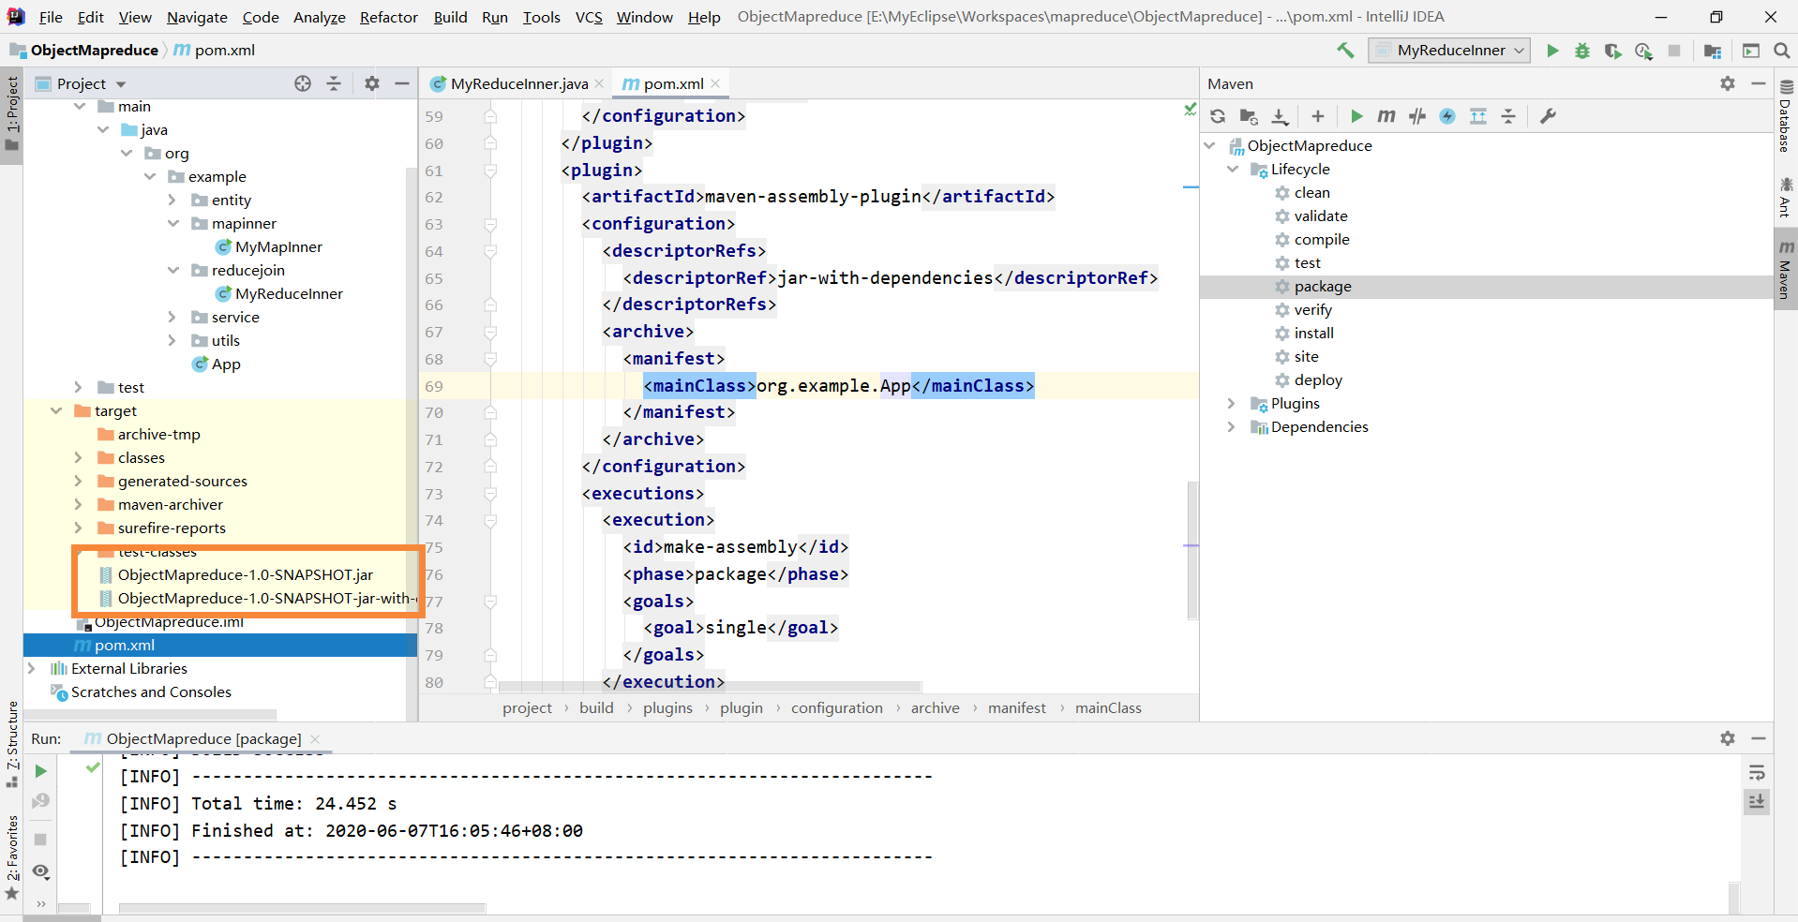Collapse all in Project panel toolbar
Screen dimensions: 1798x922
click(x=334, y=83)
